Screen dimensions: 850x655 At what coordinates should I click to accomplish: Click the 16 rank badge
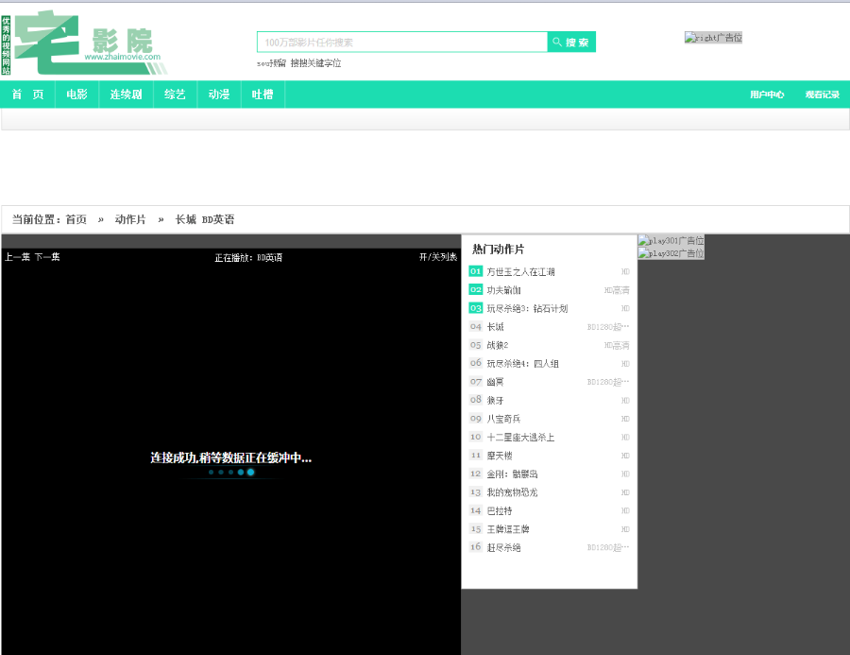click(475, 547)
